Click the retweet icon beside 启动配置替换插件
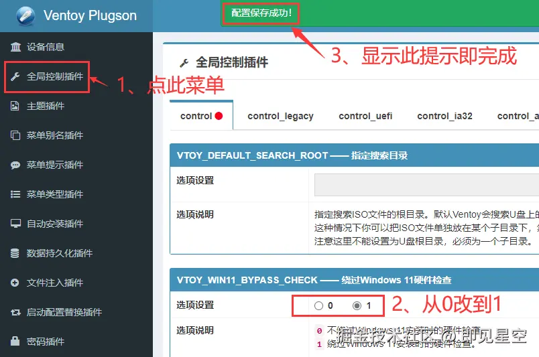This screenshot has height=357, width=539. 15,312
